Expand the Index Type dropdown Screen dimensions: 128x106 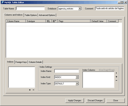tap(77, 83)
